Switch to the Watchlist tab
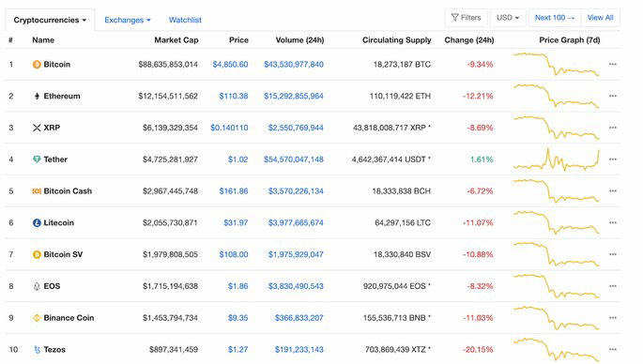Image resolution: width=643 pixels, height=364 pixels. (x=185, y=20)
